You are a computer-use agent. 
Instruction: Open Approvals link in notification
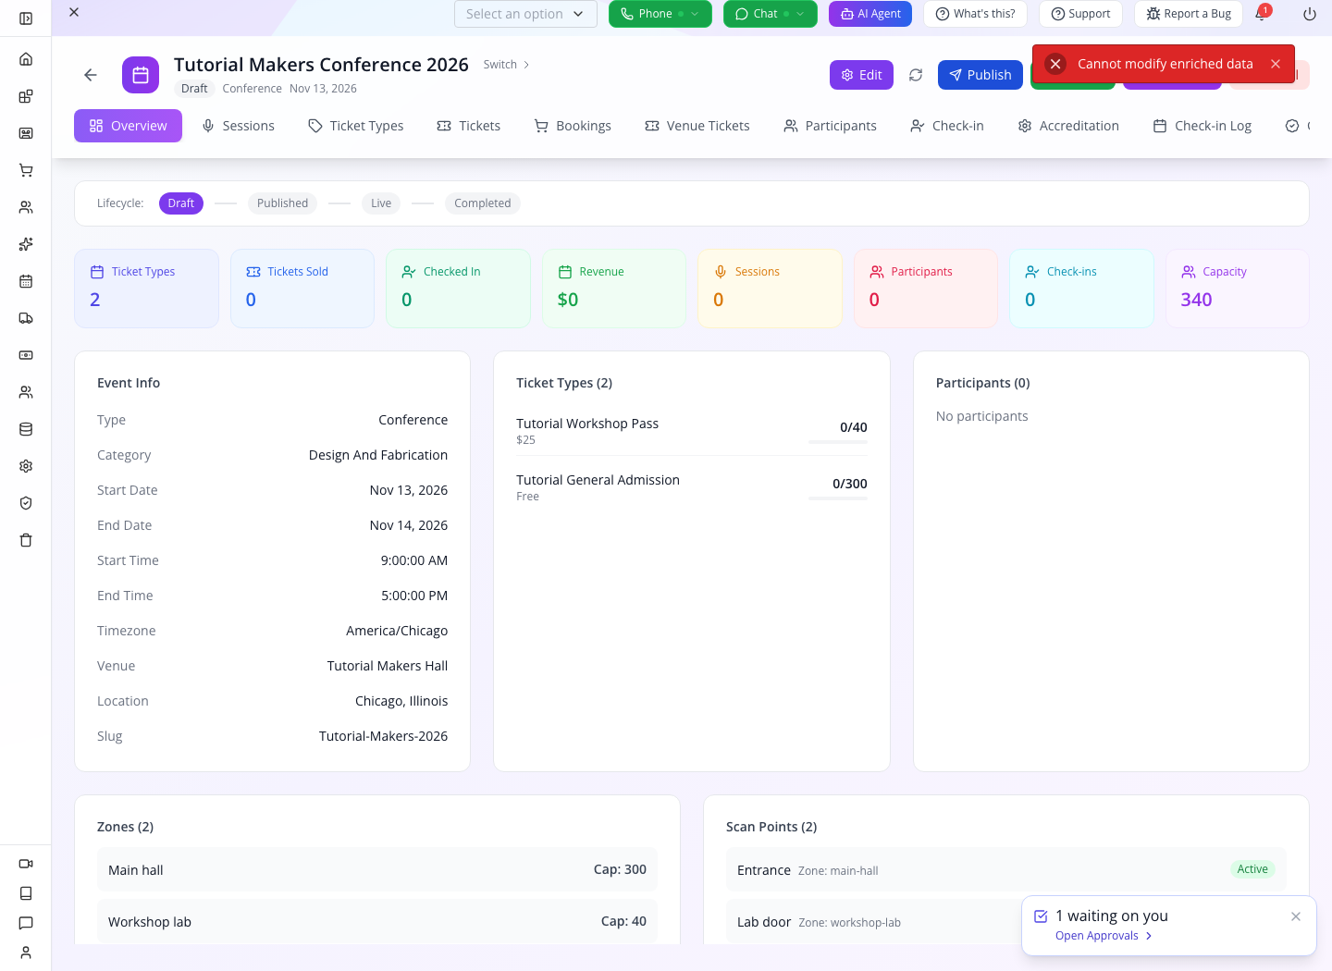pyautogui.click(x=1104, y=936)
